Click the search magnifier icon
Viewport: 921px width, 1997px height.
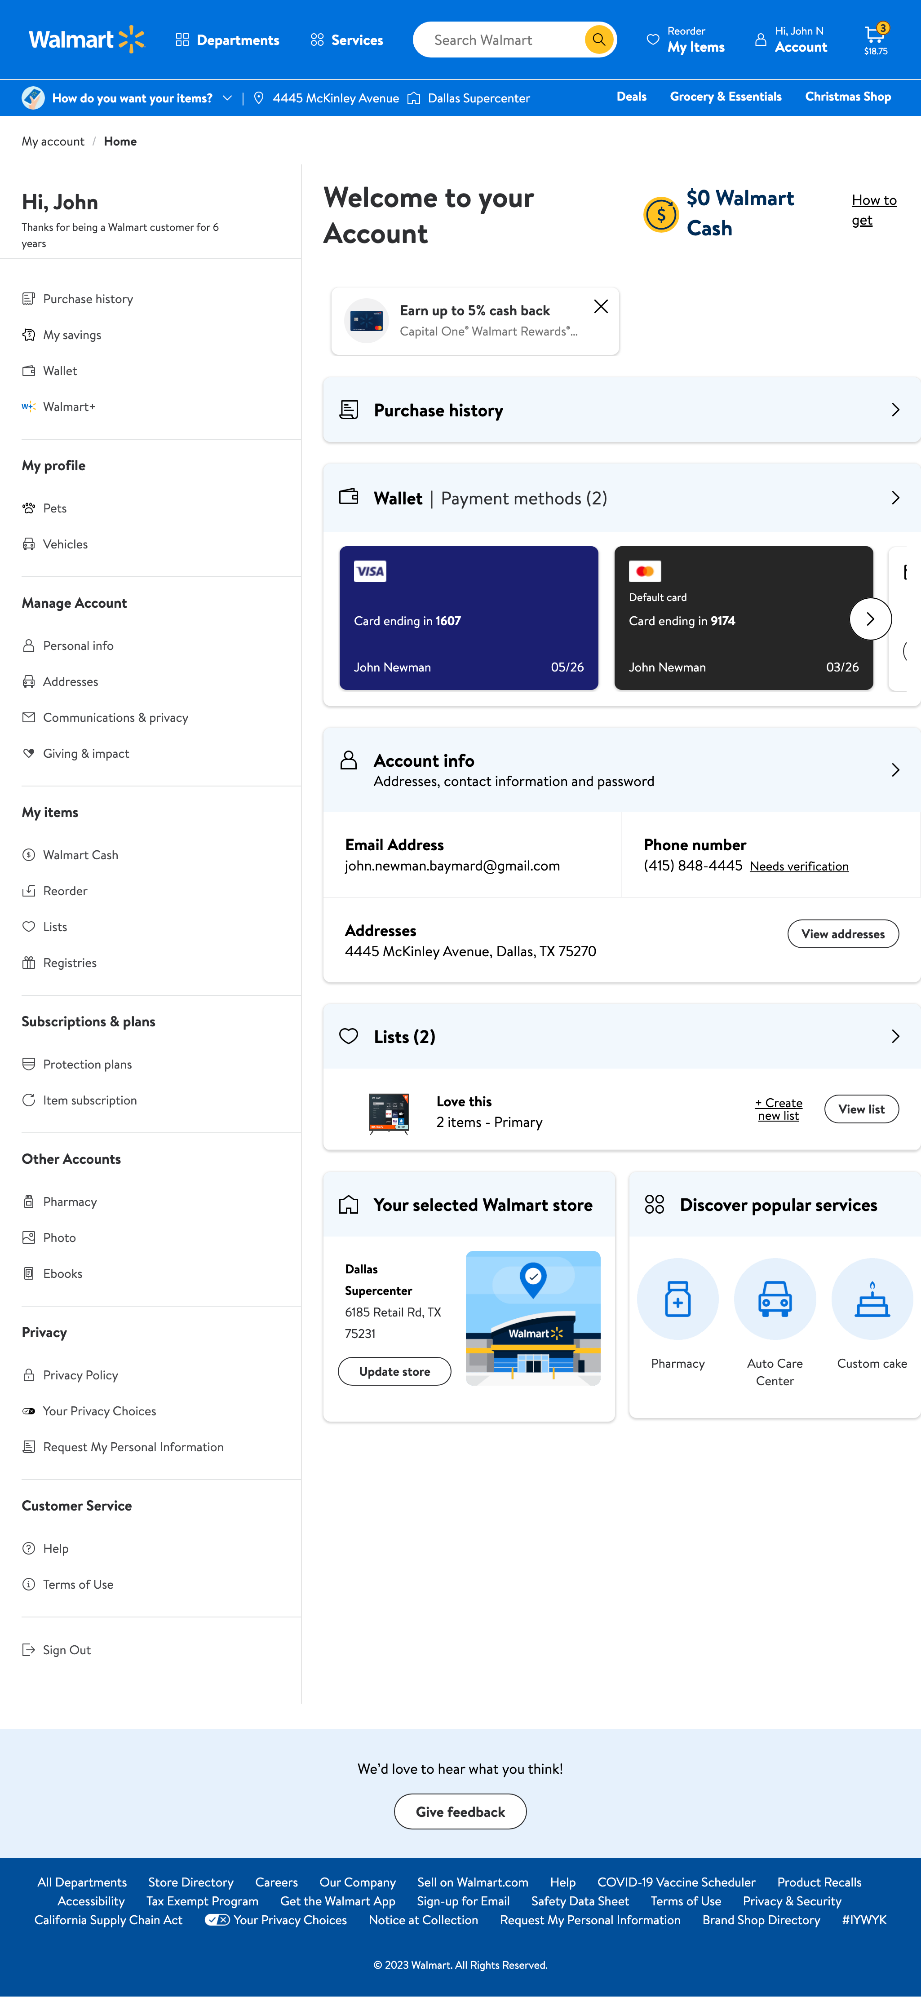598,39
